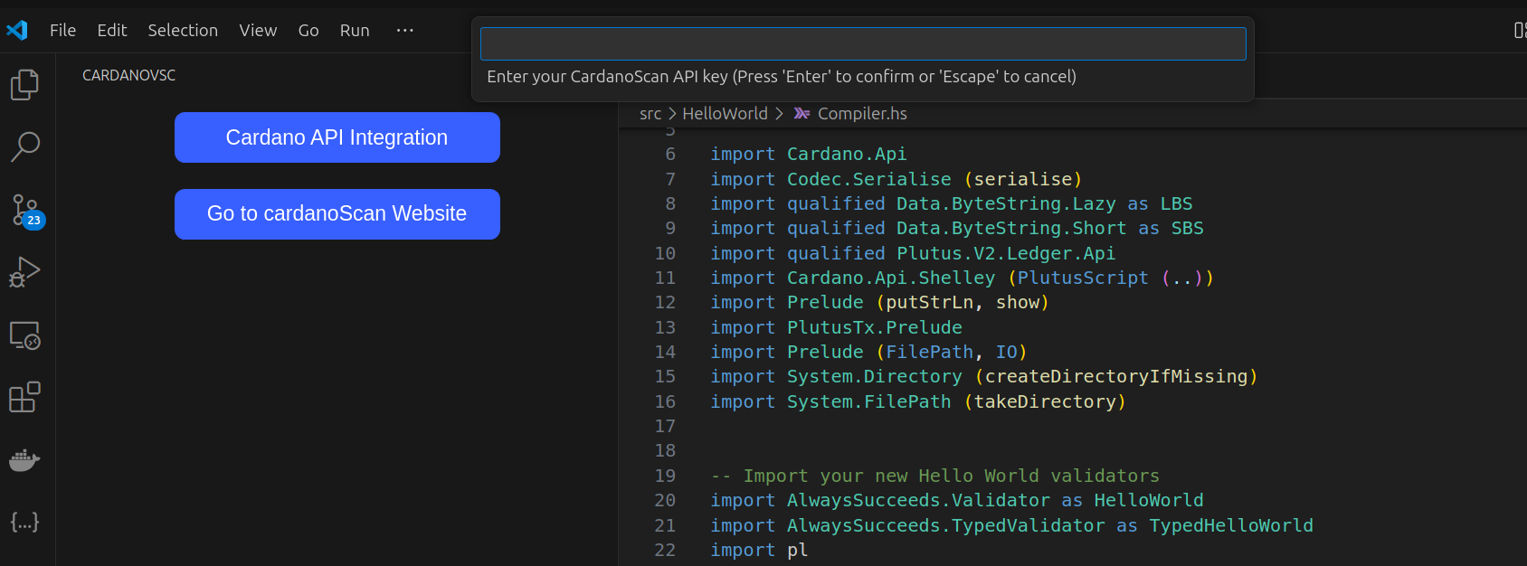This screenshot has height=566, width=1527.
Task: Open the Explorer view in the activity bar
Action: point(24,85)
